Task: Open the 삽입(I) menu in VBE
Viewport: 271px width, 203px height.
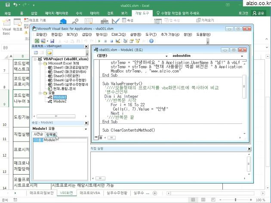Action: [87, 34]
